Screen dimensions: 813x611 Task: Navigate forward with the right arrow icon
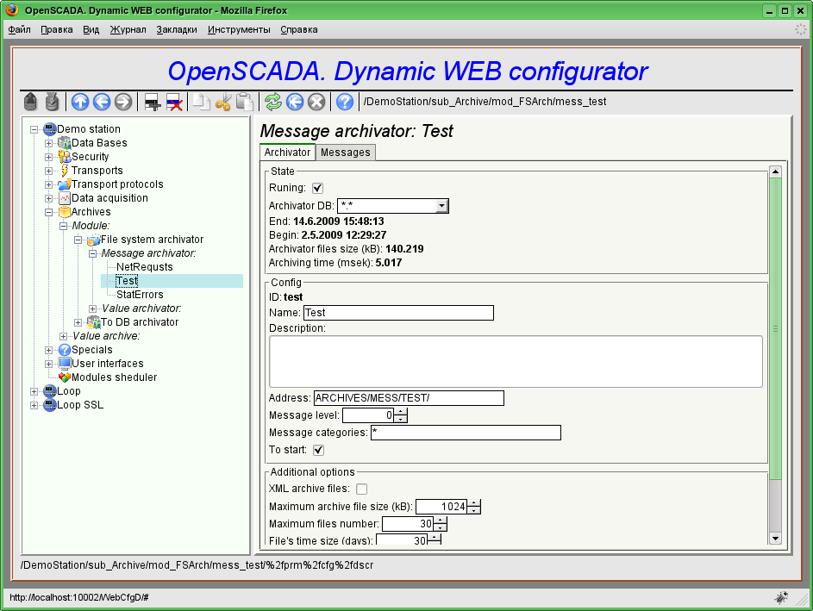(x=123, y=102)
